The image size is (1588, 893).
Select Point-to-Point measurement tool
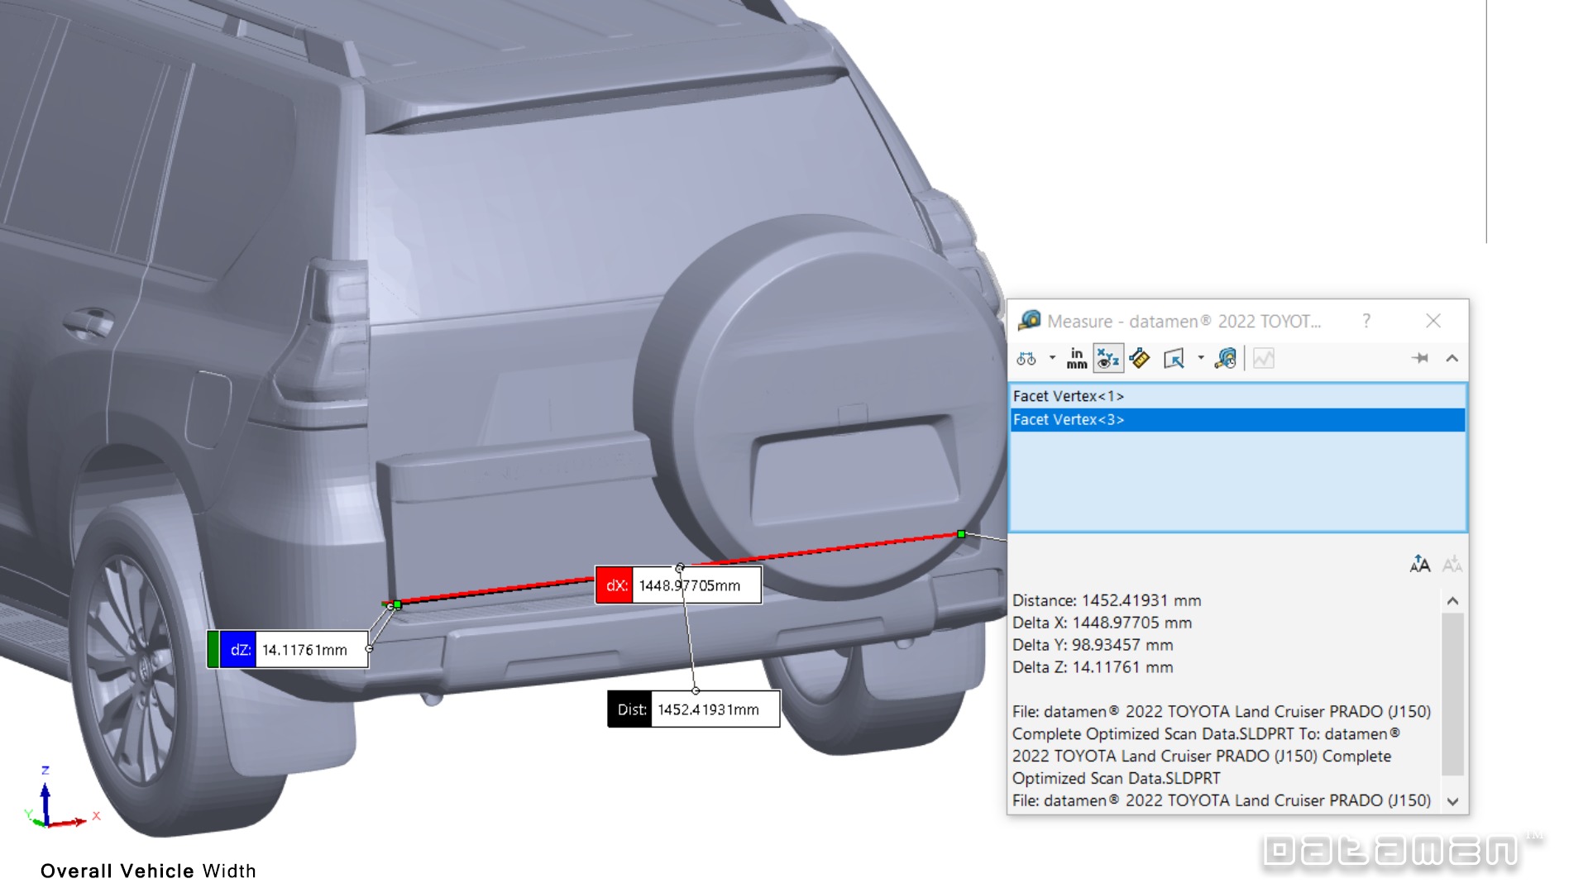click(1140, 358)
